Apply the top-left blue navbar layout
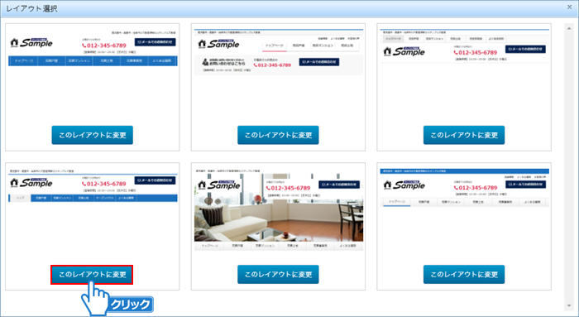Viewport: 579px width, 317px height. point(93,135)
